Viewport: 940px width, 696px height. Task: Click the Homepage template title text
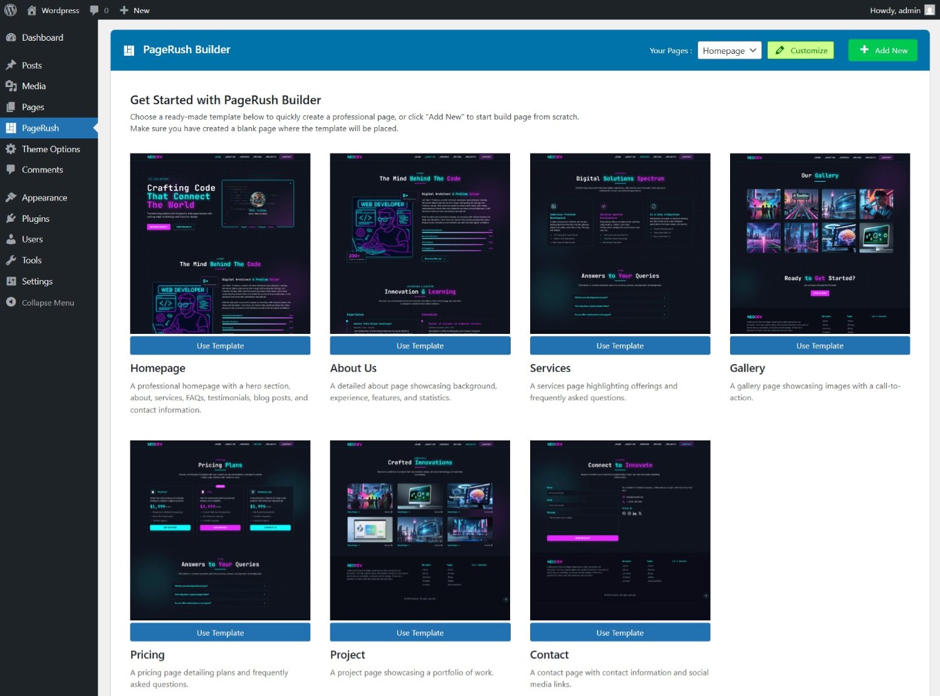(x=158, y=368)
